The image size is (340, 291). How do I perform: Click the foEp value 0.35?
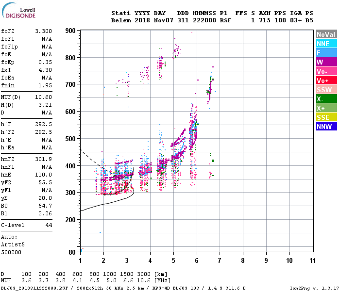click(x=45, y=63)
